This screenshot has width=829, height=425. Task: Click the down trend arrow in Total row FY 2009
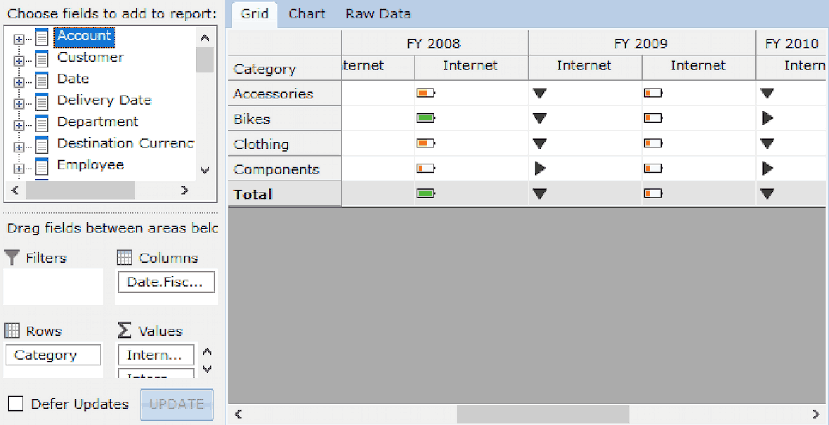point(539,195)
